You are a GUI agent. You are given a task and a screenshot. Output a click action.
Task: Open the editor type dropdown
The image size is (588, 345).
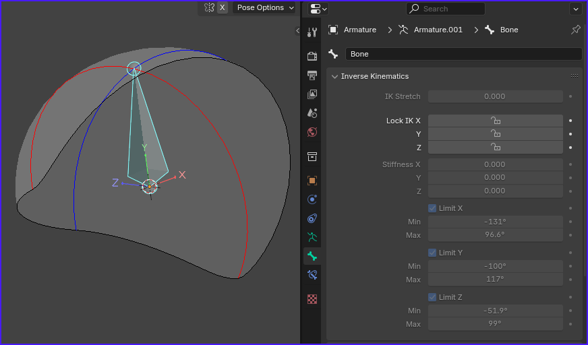click(318, 9)
